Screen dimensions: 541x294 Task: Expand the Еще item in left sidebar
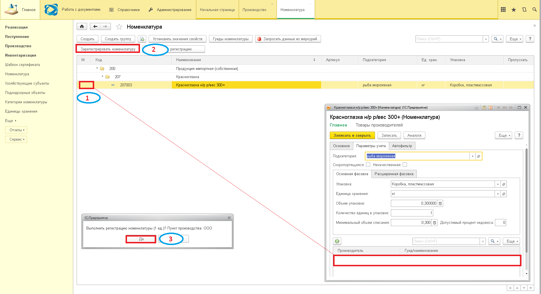pos(10,121)
